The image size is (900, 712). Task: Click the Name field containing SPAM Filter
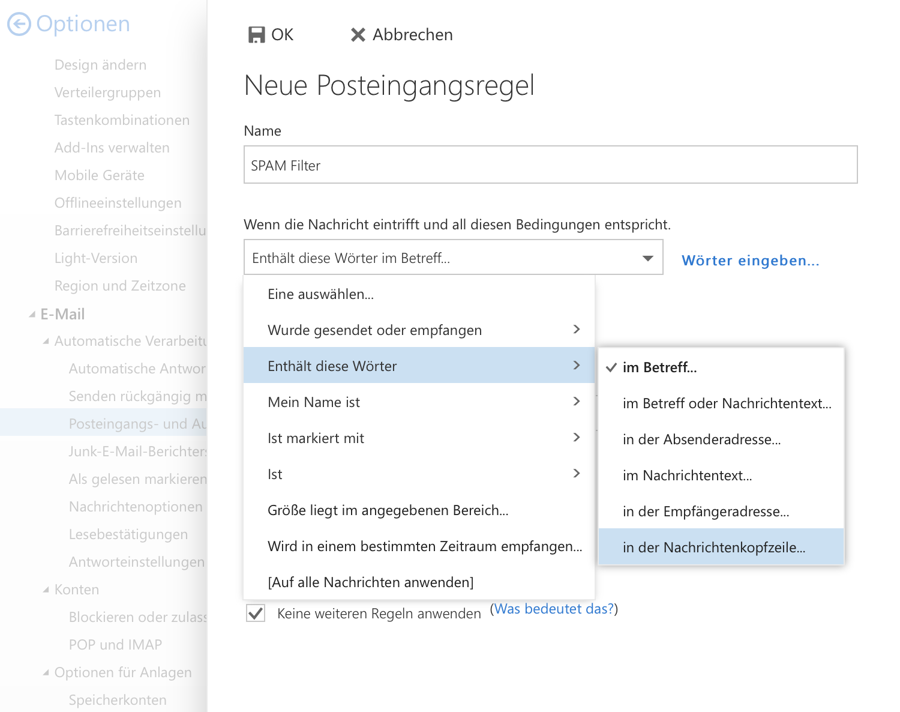(550, 164)
